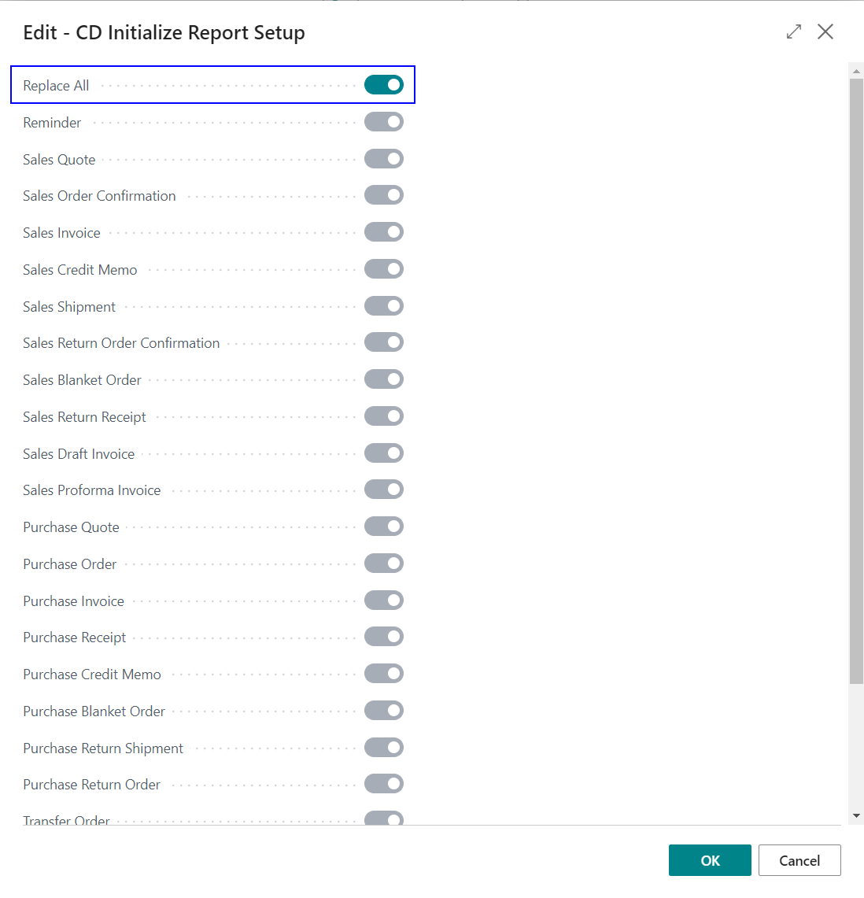This screenshot has height=898, width=864.
Task: Click the 'Purchase Order' label
Action: coord(69,564)
